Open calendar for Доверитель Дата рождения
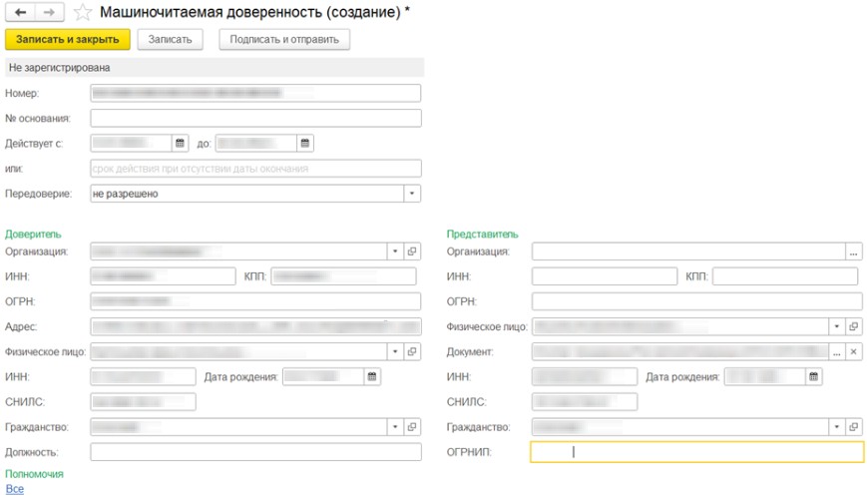Screen dimensions: 867x499 click(x=372, y=376)
